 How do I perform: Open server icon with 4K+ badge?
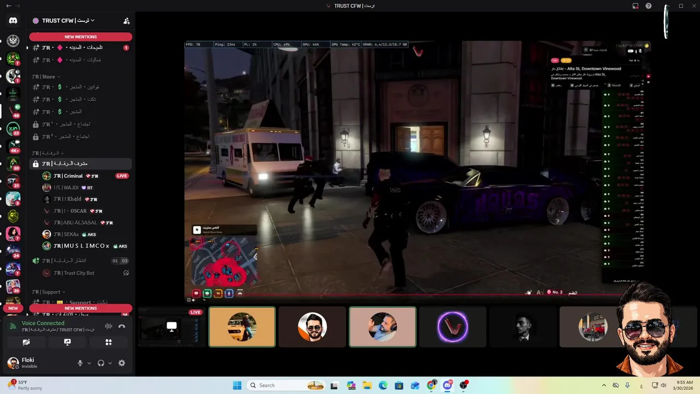[13, 147]
